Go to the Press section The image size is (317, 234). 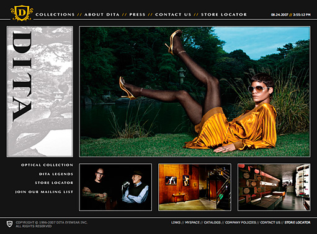pyautogui.click(x=137, y=15)
